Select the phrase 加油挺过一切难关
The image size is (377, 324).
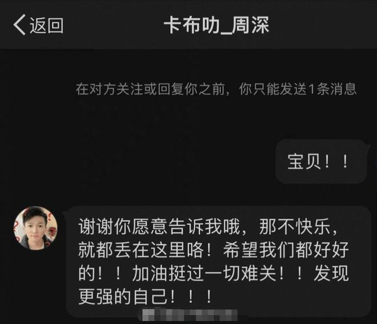tap(204, 274)
